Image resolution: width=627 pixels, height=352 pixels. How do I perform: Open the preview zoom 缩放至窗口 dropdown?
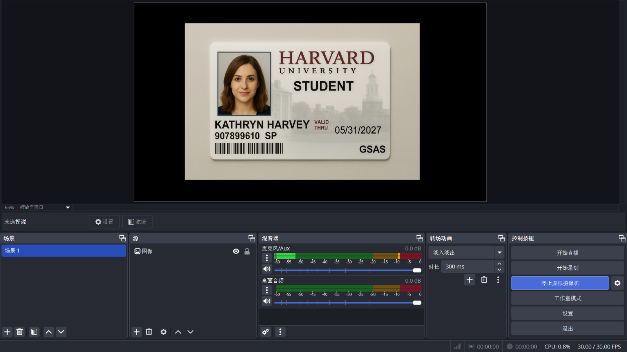(x=68, y=207)
